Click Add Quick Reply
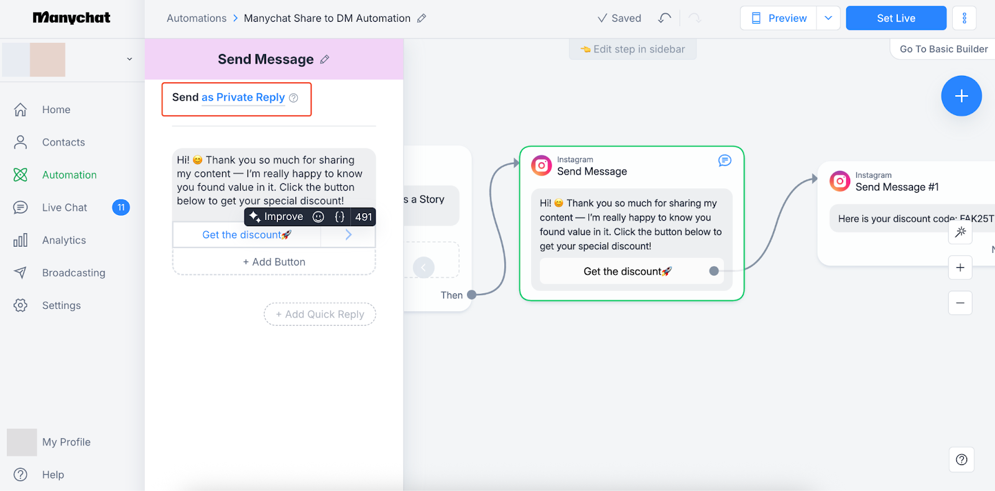This screenshot has height=491, width=995. coord(320,314)
